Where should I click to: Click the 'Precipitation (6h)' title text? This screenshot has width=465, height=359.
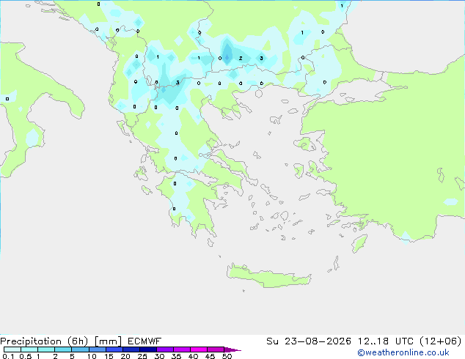[44, 341]
